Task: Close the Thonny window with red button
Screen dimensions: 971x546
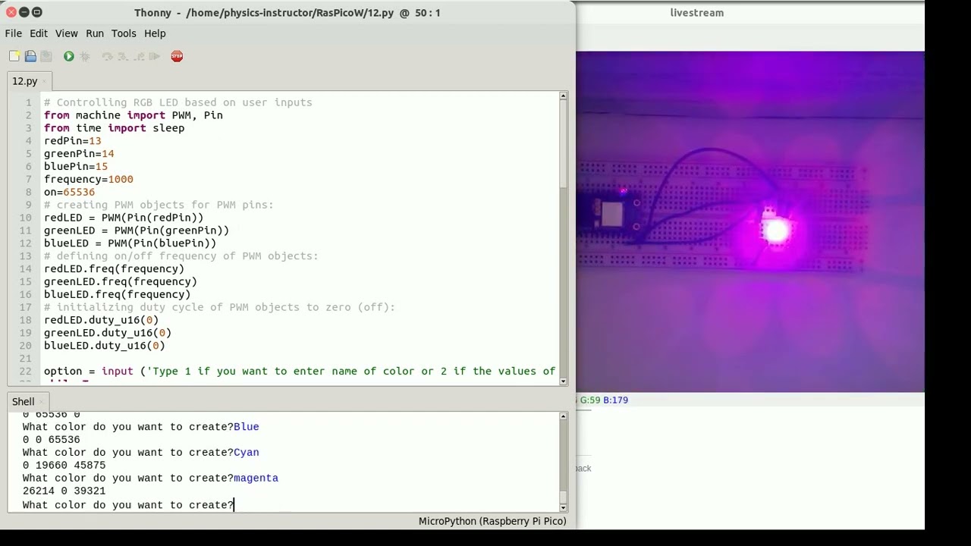Action: [x=11, y=12]
